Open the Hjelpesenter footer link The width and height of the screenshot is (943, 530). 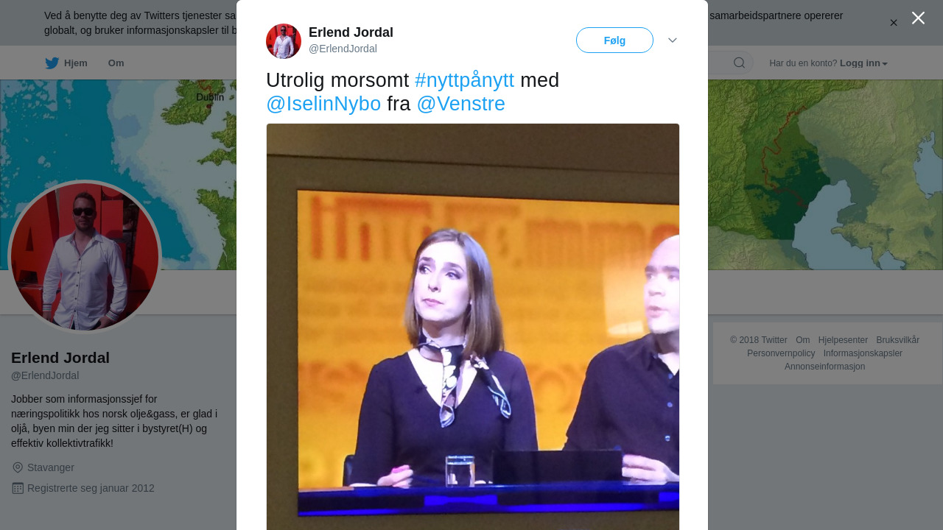(x=843, y=340)
